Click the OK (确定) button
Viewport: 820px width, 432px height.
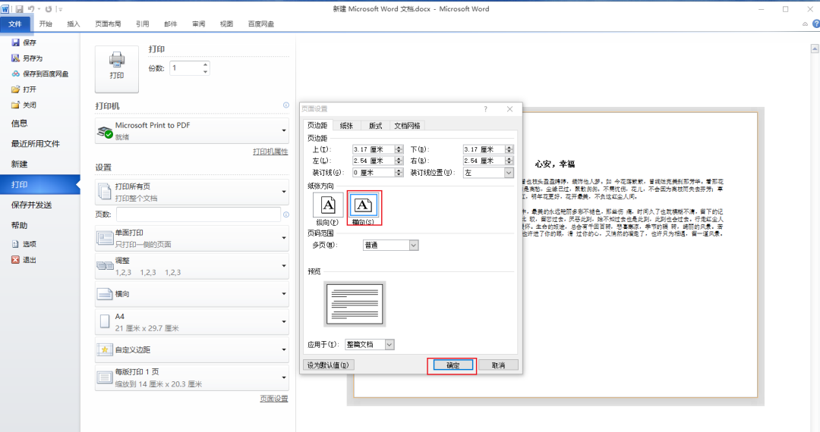click(x=452, y=365)
